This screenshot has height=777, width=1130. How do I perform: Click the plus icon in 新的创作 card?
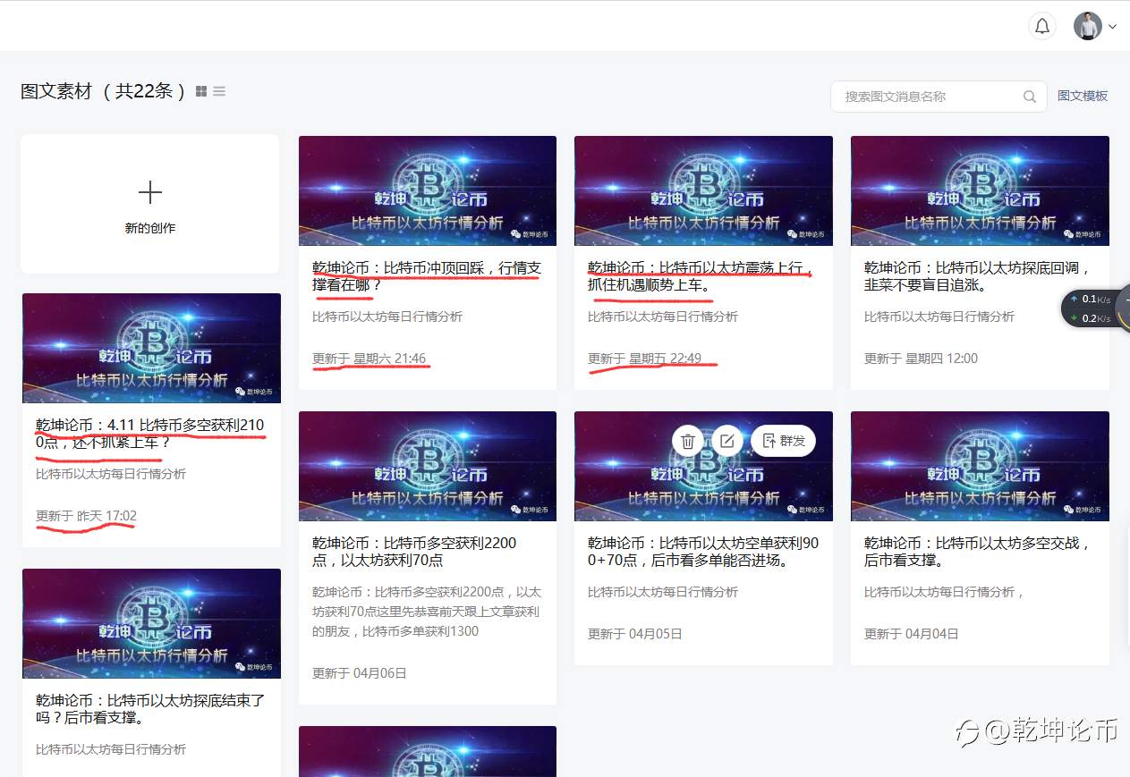(150, 192)
